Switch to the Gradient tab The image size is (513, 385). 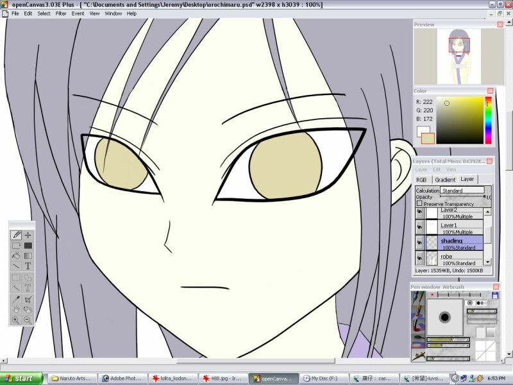click(x=445, y=180)
